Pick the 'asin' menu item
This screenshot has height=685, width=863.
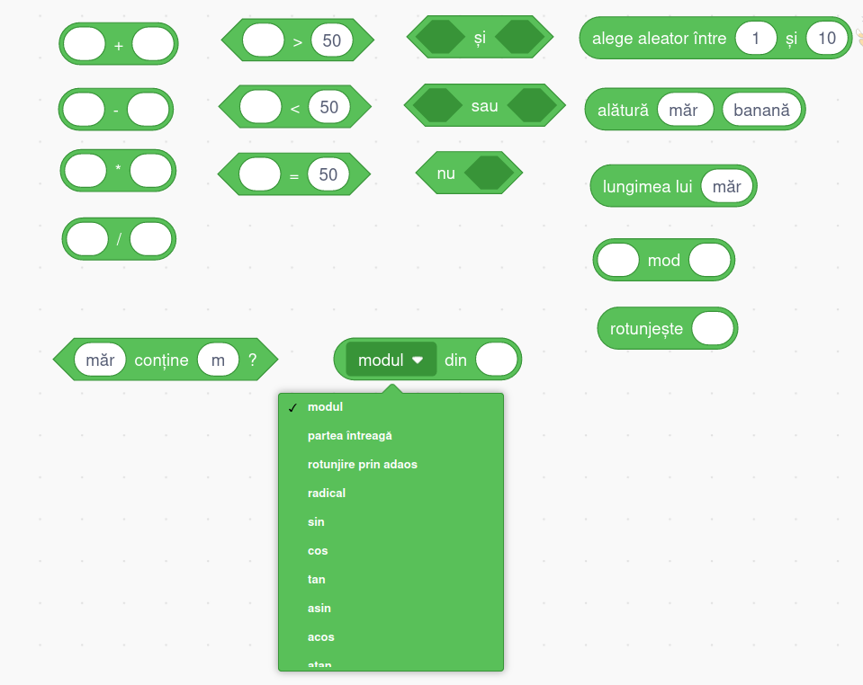[320, 609]
